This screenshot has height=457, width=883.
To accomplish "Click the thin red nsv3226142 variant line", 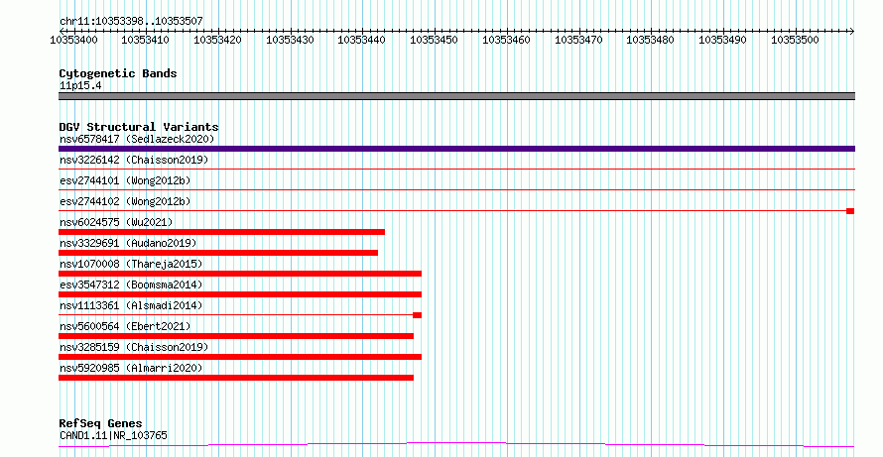I will point(456,169).
